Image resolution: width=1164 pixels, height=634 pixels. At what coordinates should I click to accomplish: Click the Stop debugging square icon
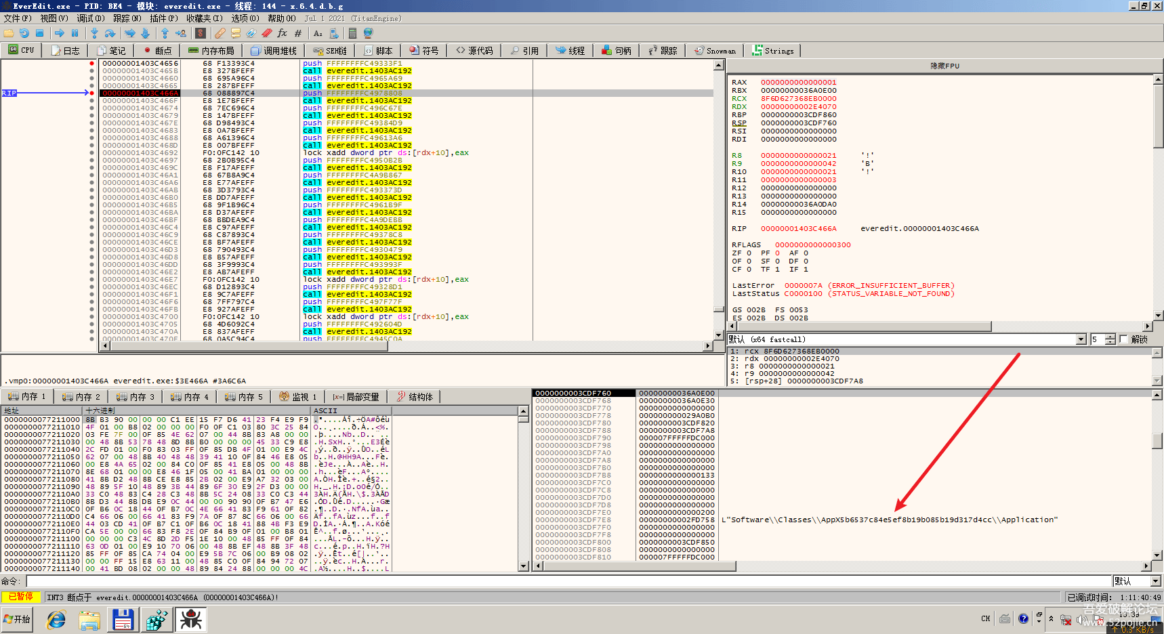[40, 33]
